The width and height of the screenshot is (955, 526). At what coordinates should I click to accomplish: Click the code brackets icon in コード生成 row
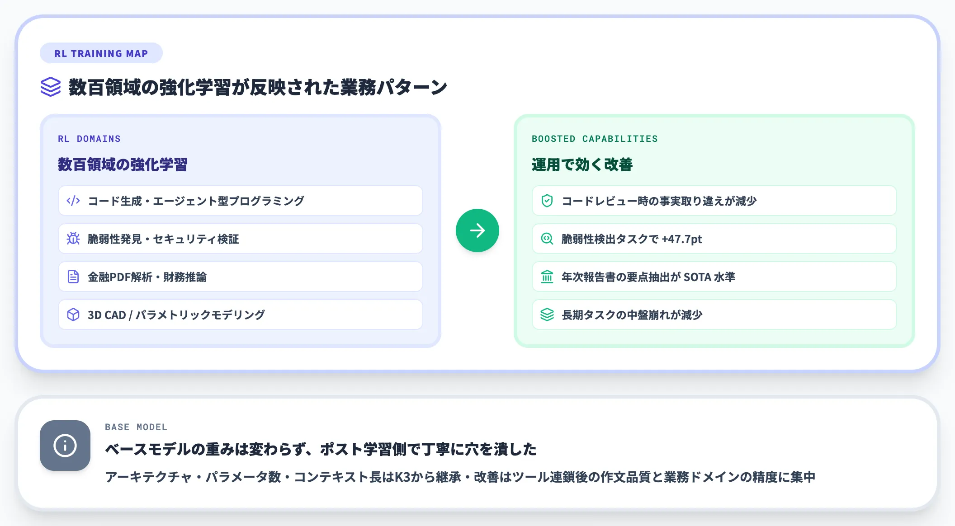pyautogui.click(x=73, y=201)
